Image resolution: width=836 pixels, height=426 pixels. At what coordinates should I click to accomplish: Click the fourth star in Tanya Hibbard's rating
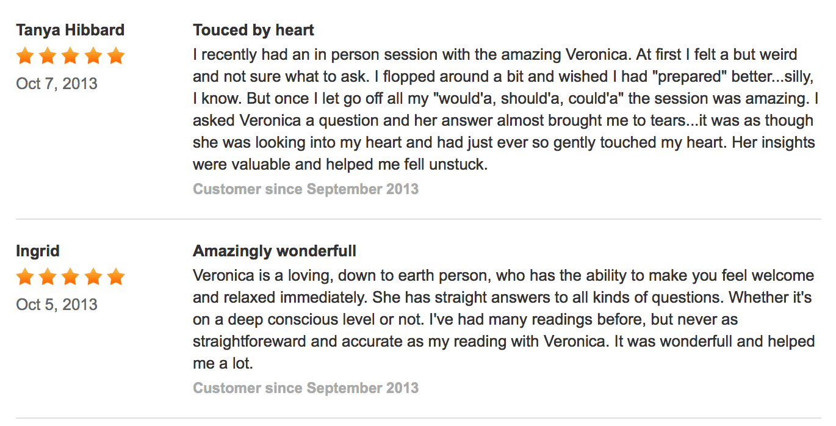93,57
